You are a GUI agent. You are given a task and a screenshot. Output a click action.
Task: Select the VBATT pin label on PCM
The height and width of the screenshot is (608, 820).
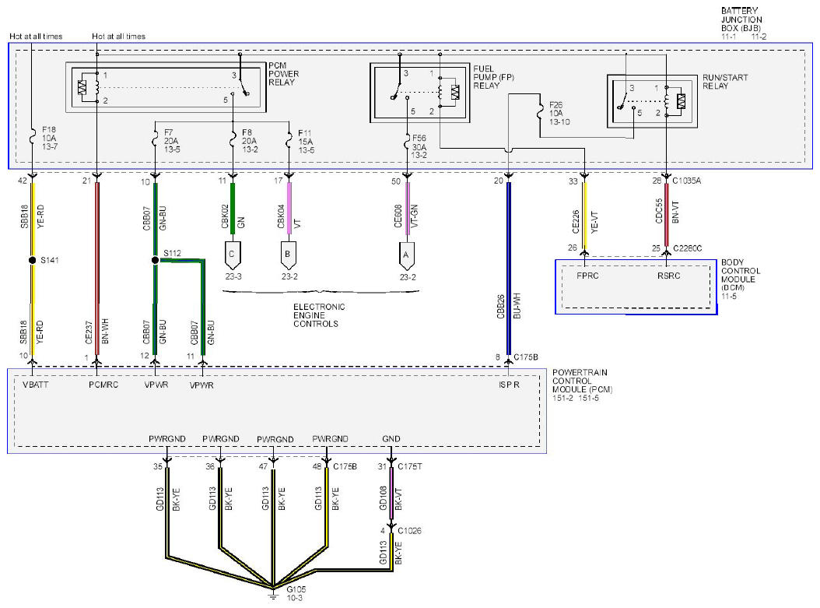[36, 385]
